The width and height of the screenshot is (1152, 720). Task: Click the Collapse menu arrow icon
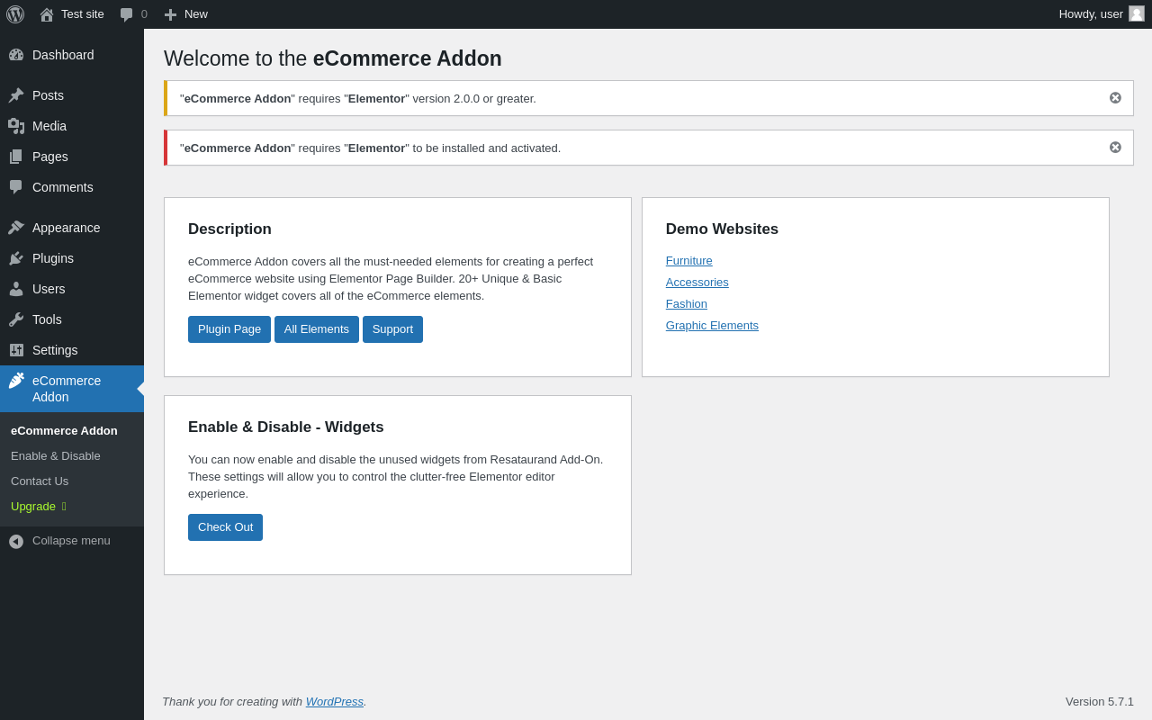pyautogui.click(x=16, y=542)
